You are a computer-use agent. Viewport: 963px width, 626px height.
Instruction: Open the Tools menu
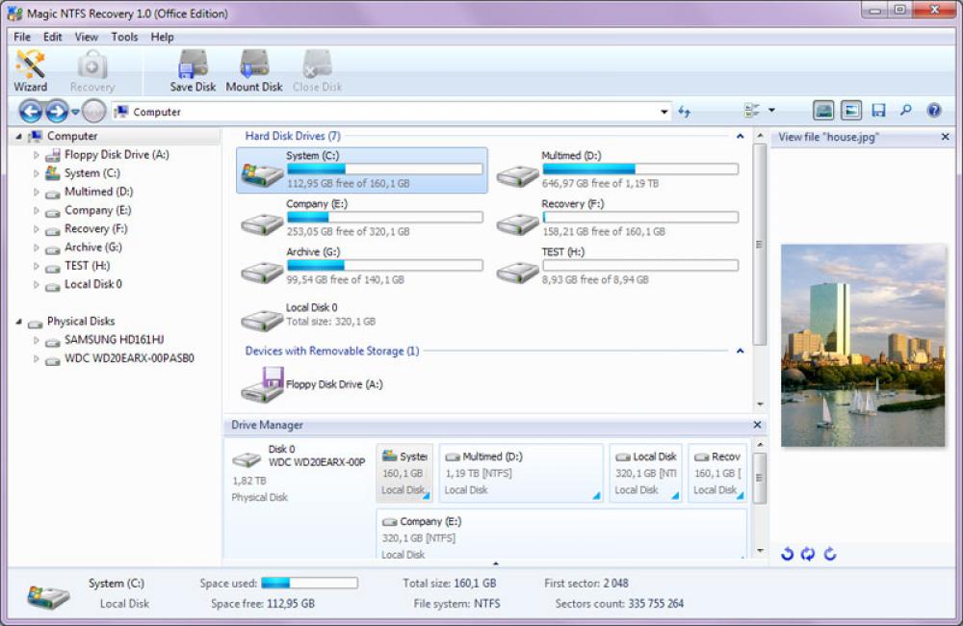click(123, 37)
